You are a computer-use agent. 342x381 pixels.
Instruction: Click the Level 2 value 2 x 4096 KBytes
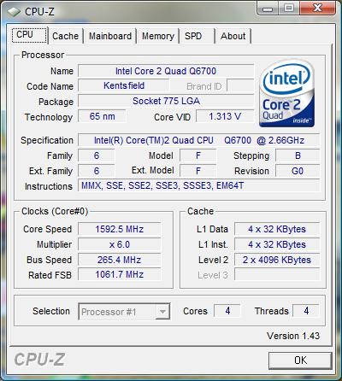[277, 260]
